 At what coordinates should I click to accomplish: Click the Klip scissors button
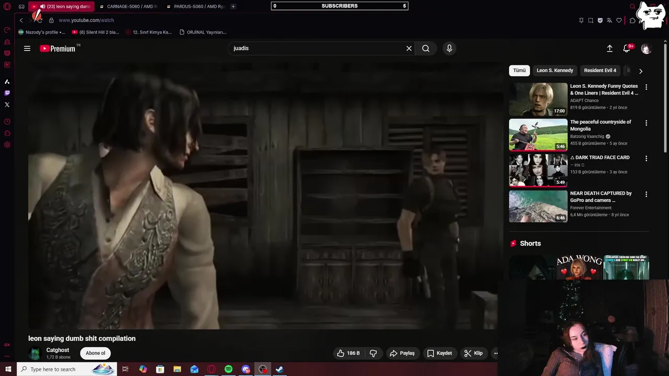(474, 353)
